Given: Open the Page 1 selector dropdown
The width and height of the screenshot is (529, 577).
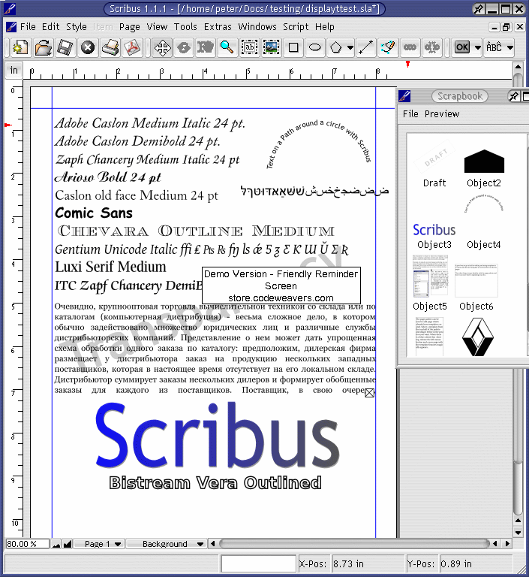Looking at the screenshot, I should (x=99, y=544).
